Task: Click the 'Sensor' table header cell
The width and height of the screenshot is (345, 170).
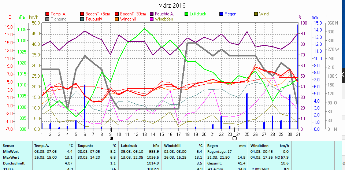Action: point(8,146)
